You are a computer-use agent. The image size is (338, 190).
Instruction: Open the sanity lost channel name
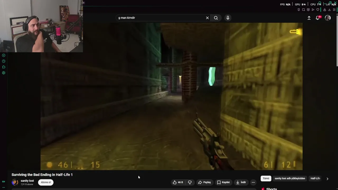coord(27,181)
